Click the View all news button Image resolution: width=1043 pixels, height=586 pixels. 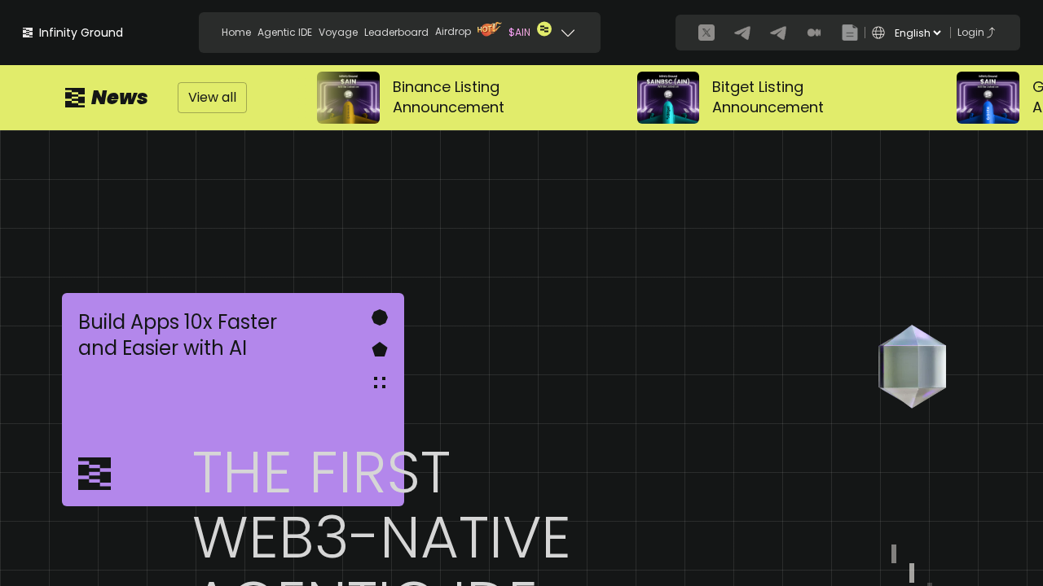pyautogui.click(x=212, y=98)
